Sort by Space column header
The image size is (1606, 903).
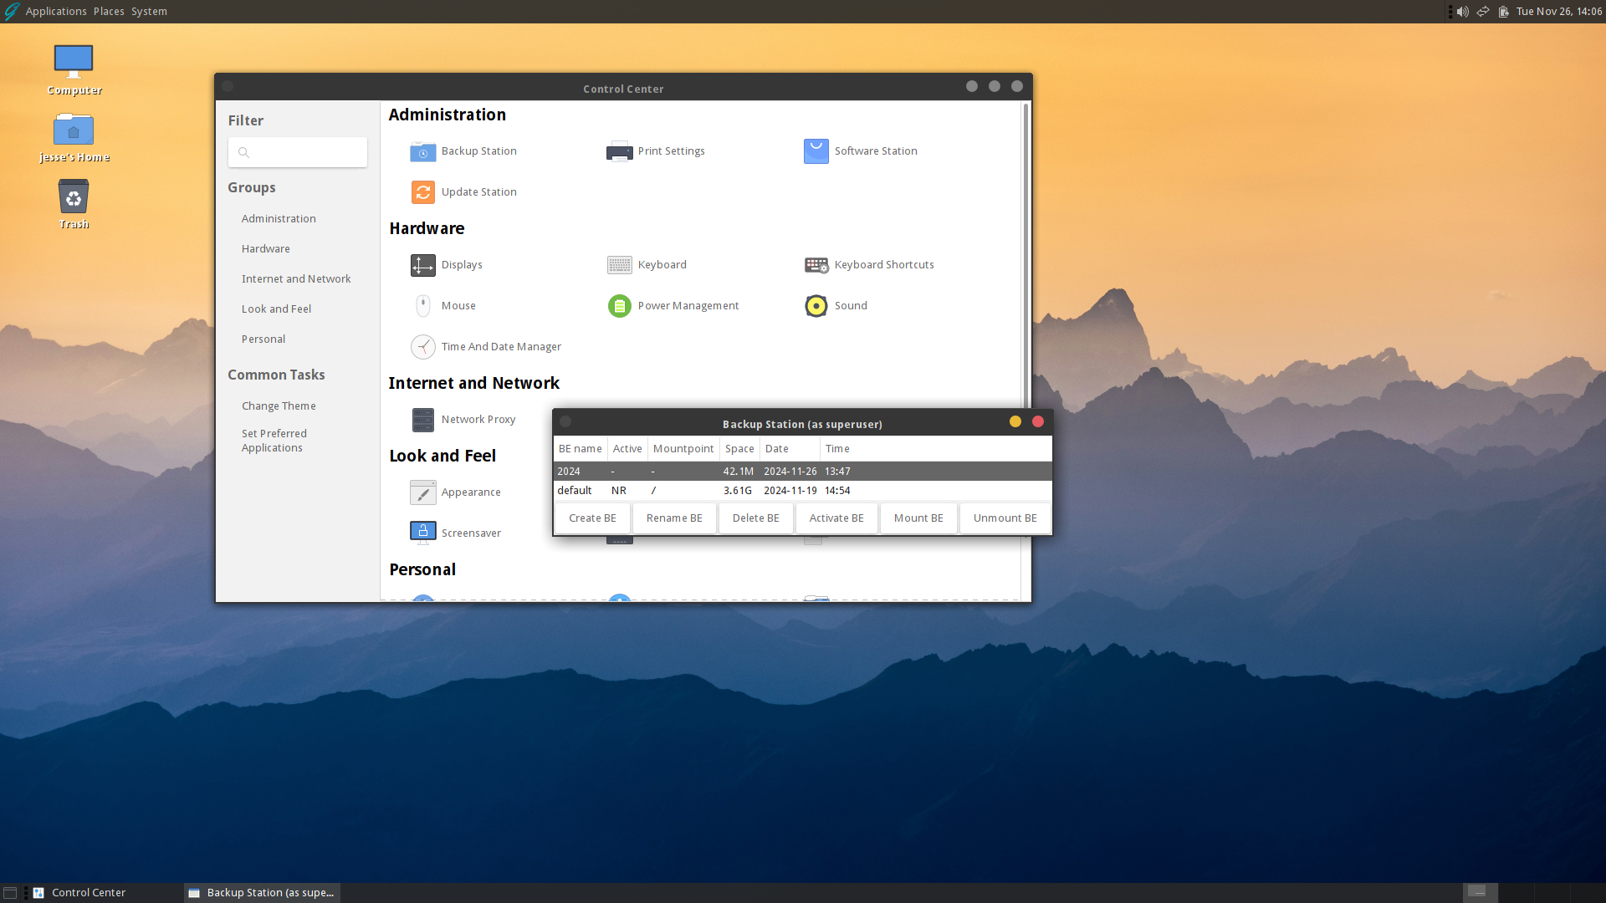click(x=739, y=449)
